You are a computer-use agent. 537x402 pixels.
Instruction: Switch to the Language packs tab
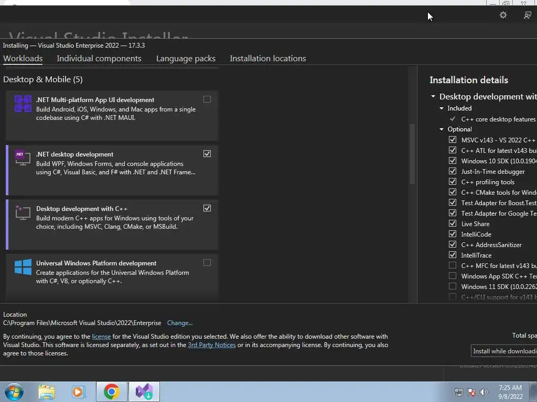pos(186,59)
